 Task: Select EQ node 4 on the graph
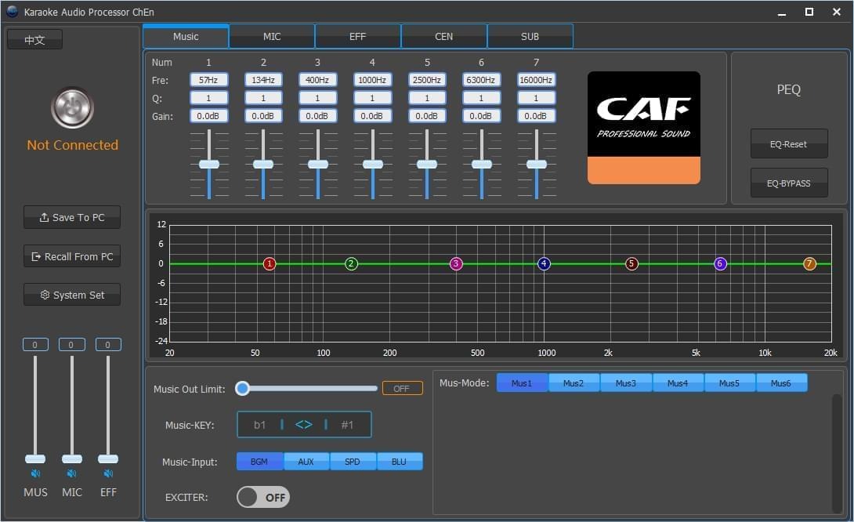click(544, 264)
